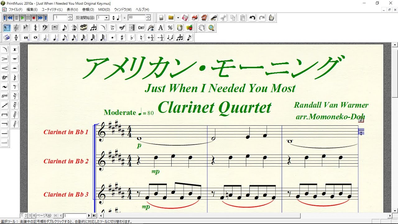Select the Simple Entry eighth-note tool

click(x=64, y=28)
